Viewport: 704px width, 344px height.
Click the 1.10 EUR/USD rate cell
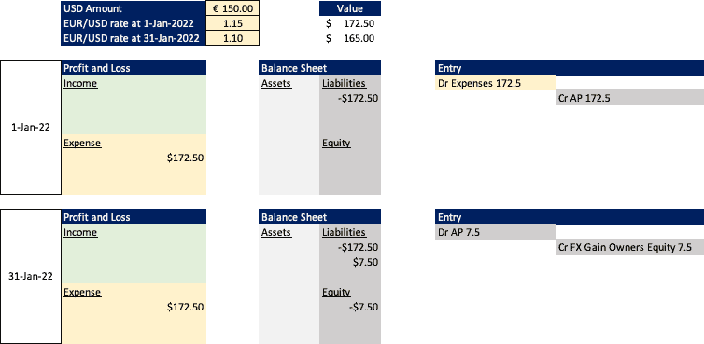tap(232, 38)
